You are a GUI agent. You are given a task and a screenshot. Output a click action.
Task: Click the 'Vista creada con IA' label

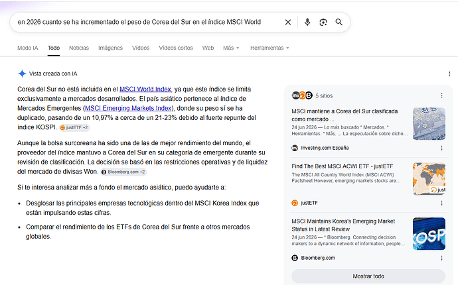(53, 74)
